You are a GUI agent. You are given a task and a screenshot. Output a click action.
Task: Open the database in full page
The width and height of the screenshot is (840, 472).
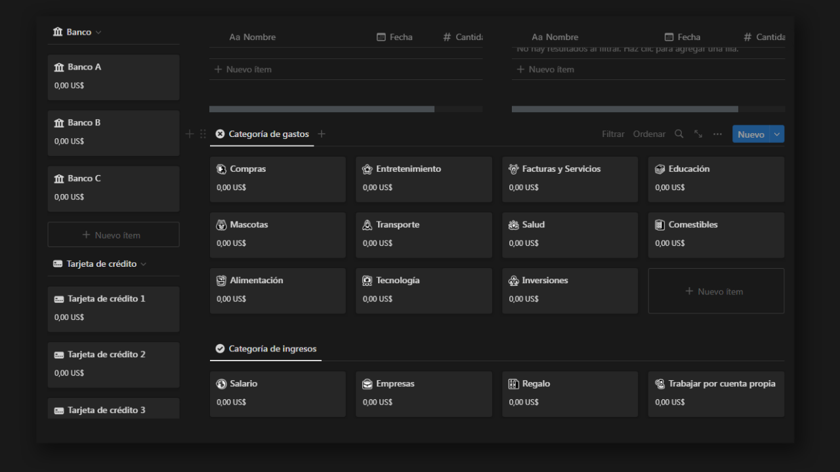698,134
